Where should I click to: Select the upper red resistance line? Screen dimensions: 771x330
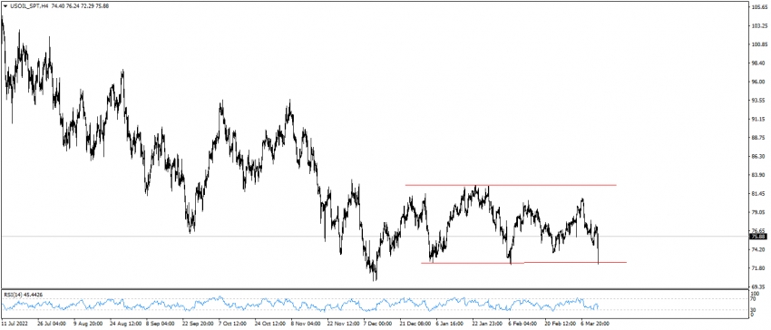click(x=511, y=185)
